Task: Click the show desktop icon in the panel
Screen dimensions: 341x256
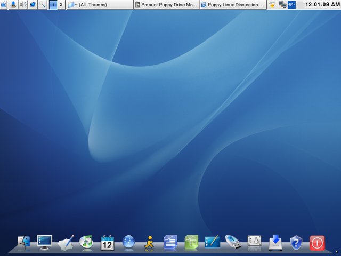Action: click(13, 4)
